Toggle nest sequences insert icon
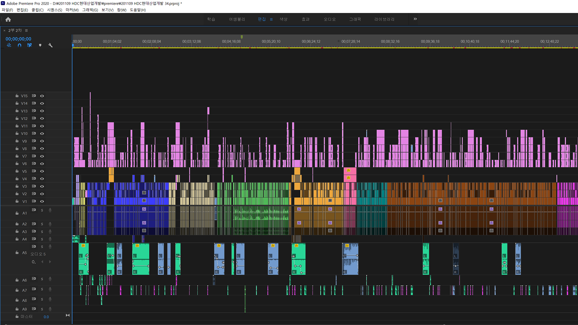 (x=9, y=45)
